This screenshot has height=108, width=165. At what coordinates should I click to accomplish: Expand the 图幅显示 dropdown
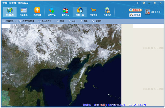[9, 21]
